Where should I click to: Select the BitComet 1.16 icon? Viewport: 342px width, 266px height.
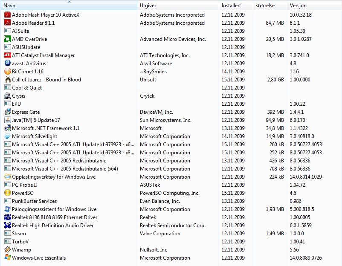(7, 72)
